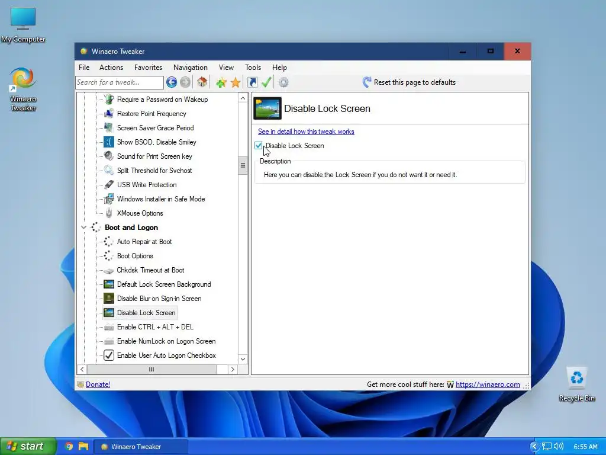Screen dimensions: 606x455
Task: Open the Navigation menu
Action: click(x=190, y=68)
